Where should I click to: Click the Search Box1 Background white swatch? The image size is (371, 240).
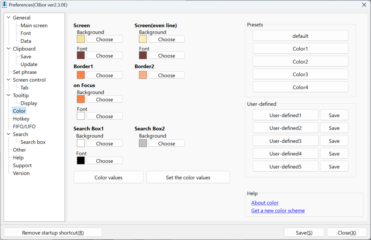click(x=81, y=143)
